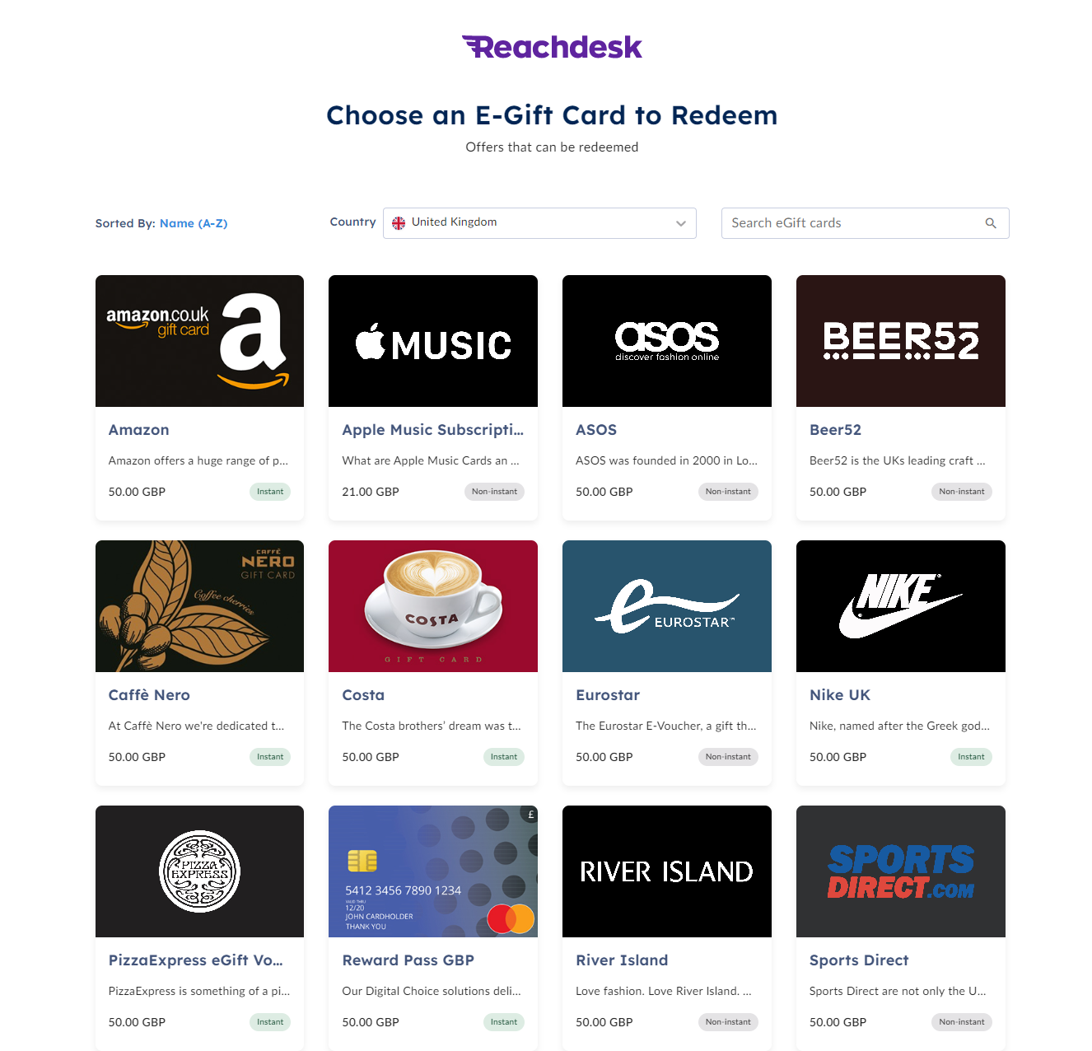Open the ASOS card title link

(596, 430)
